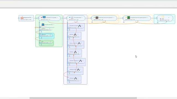
Task: Toggle checkbox under the laptop sub-node
Action: tap(41, 27)
